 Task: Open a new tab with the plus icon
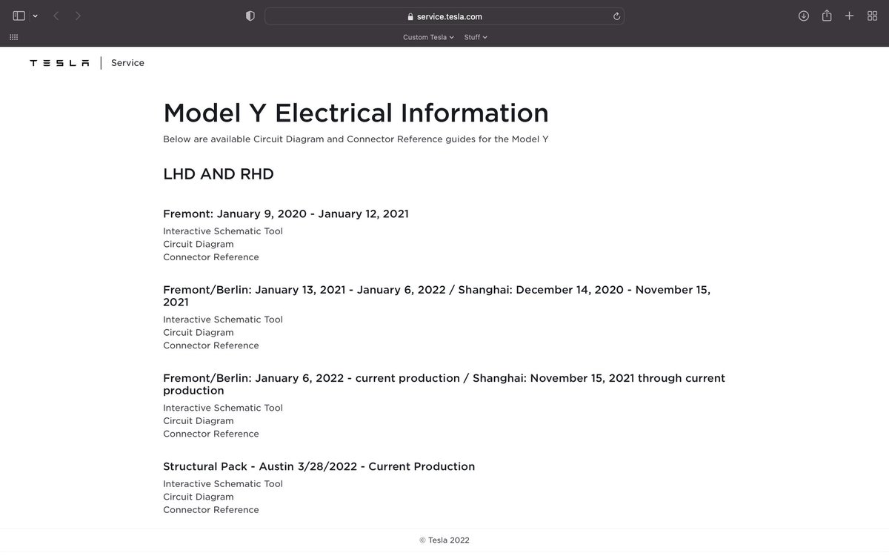[849, 15]
